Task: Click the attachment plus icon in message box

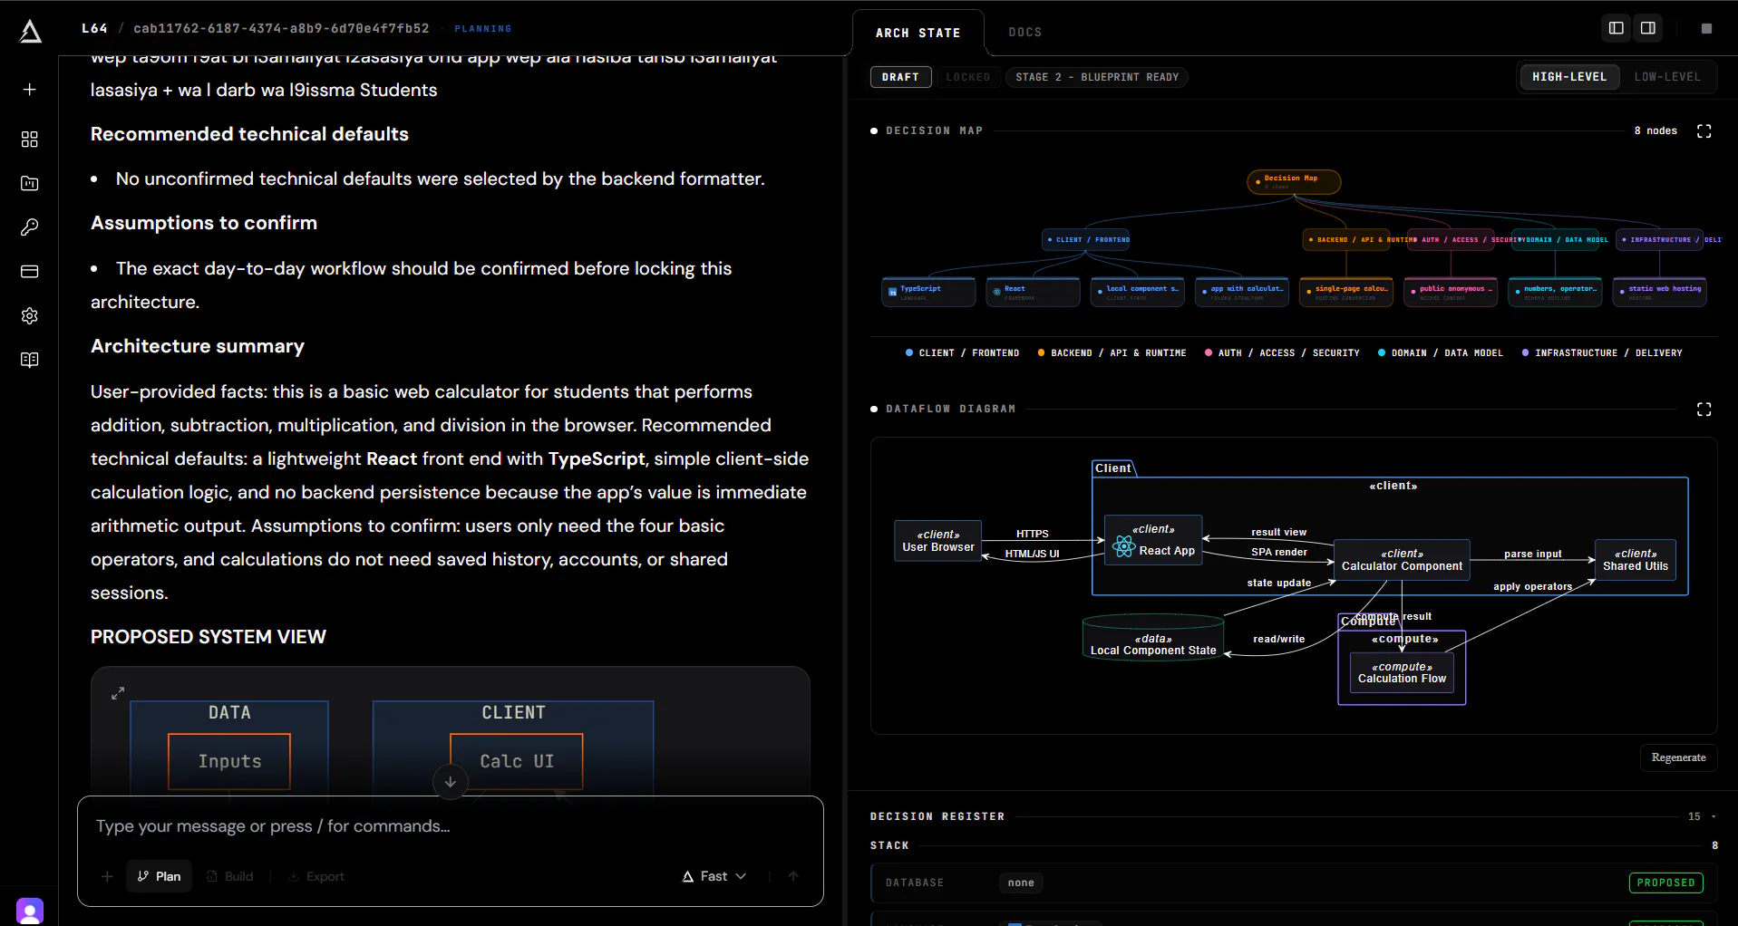Action: click(x=107, y=876)
